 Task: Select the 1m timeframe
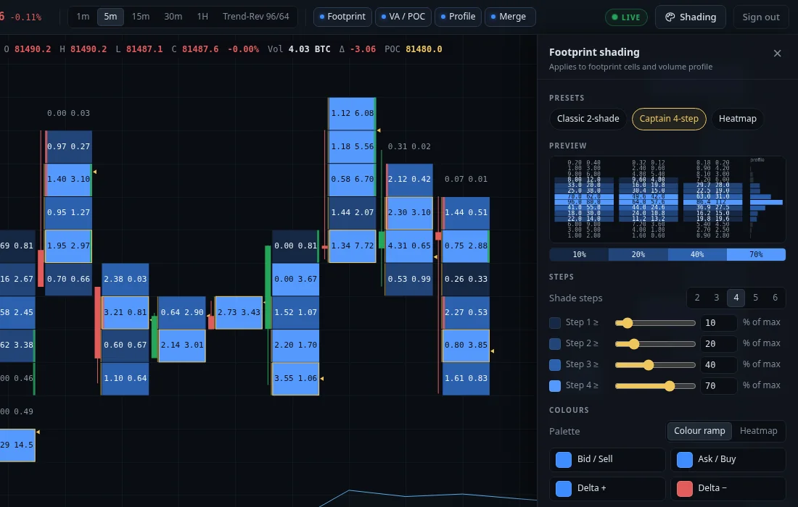(83, 16)
